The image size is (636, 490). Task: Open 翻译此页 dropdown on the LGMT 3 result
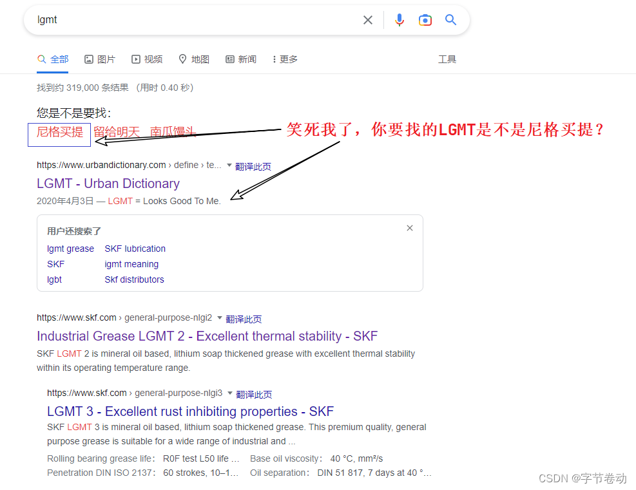tap(254, 394)
